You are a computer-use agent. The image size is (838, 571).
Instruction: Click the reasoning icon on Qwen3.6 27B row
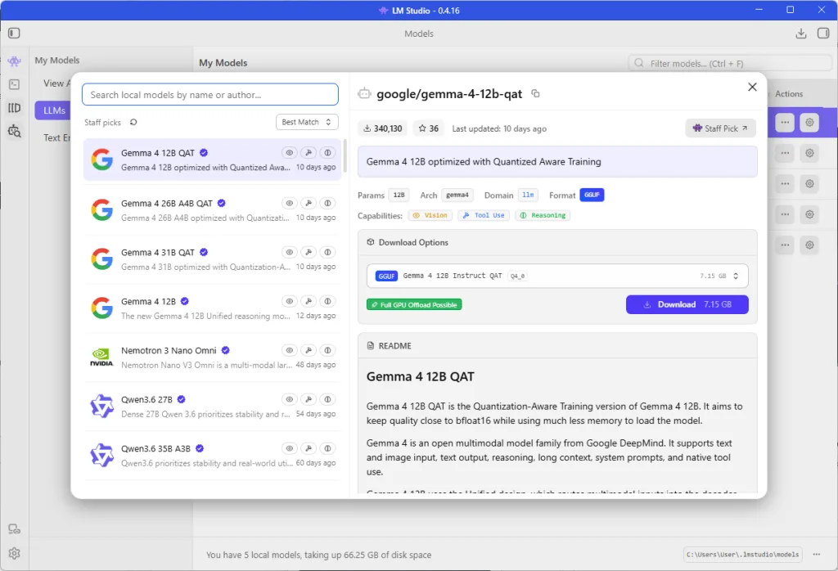tap(327, 399)
